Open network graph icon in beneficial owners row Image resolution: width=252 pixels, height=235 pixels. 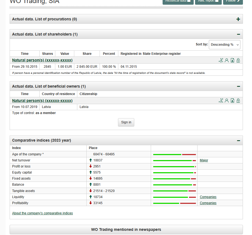tap(221, 101)
